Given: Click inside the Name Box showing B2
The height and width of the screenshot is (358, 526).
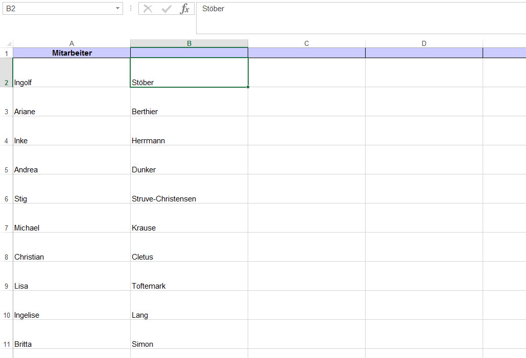Looking at the screenshot, I should 56,9.
